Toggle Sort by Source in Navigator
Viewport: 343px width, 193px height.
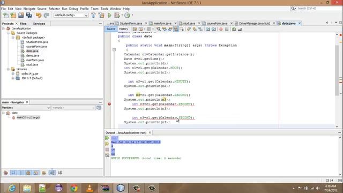[x=60, y=173]
